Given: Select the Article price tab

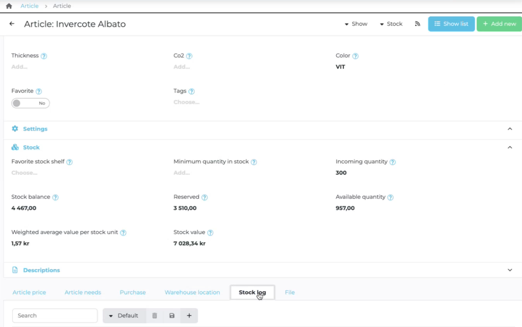Looking at the screenshot, I should click(x=29, y=292).
